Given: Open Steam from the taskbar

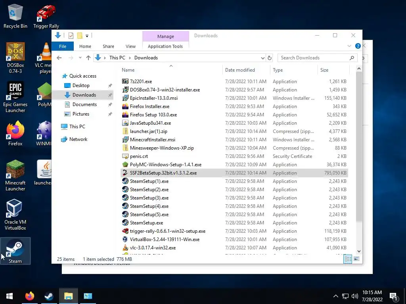Looking at the screenshot, I should click(x=49, y=296).
